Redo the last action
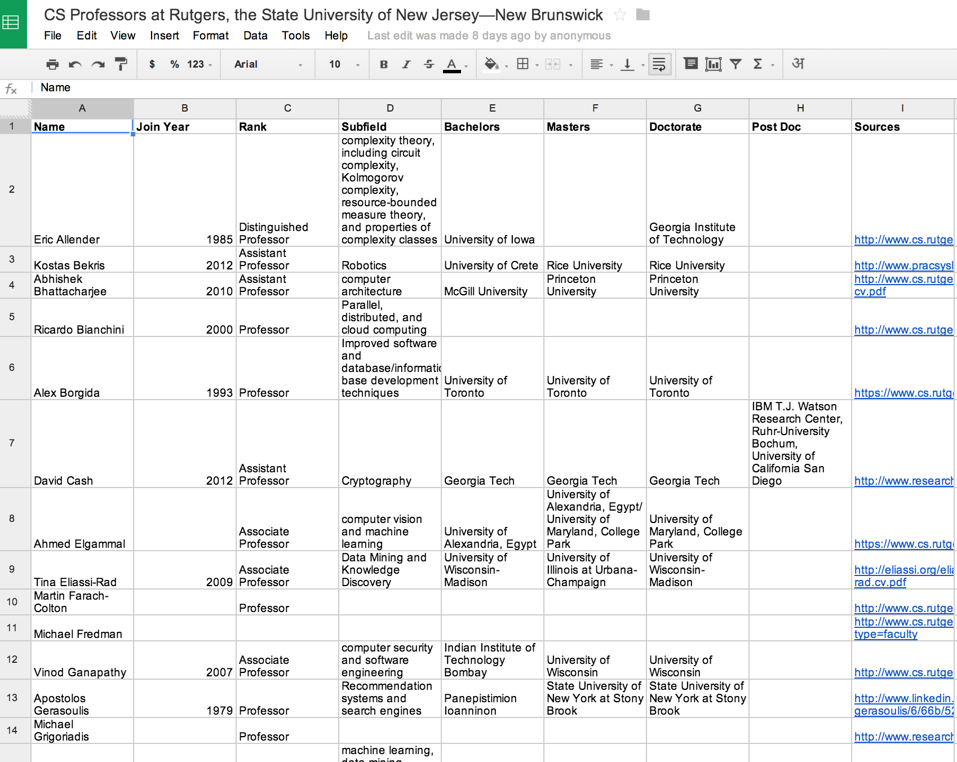Viewport: 957px width, 762px height. tap(98, 64)
